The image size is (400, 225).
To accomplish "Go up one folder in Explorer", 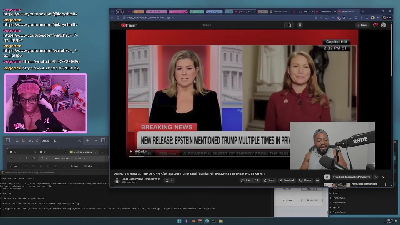I will pos(26,158).
